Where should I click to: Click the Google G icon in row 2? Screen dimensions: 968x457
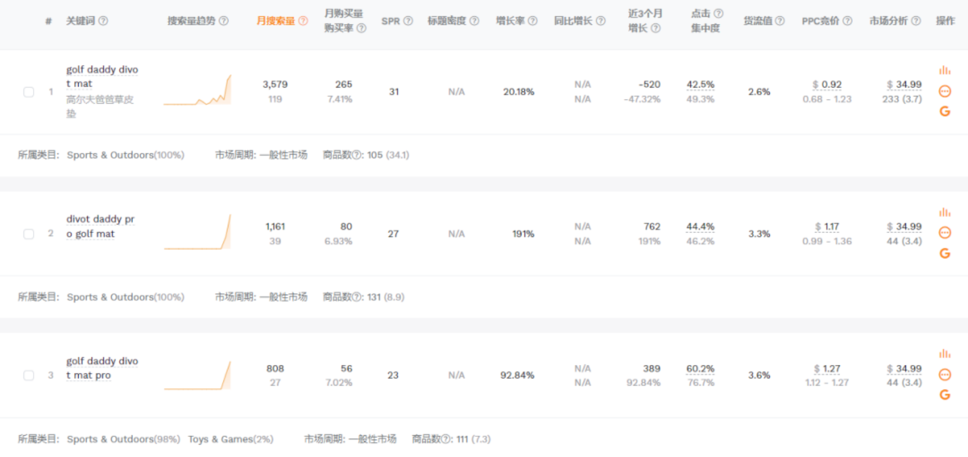(945, 253)
